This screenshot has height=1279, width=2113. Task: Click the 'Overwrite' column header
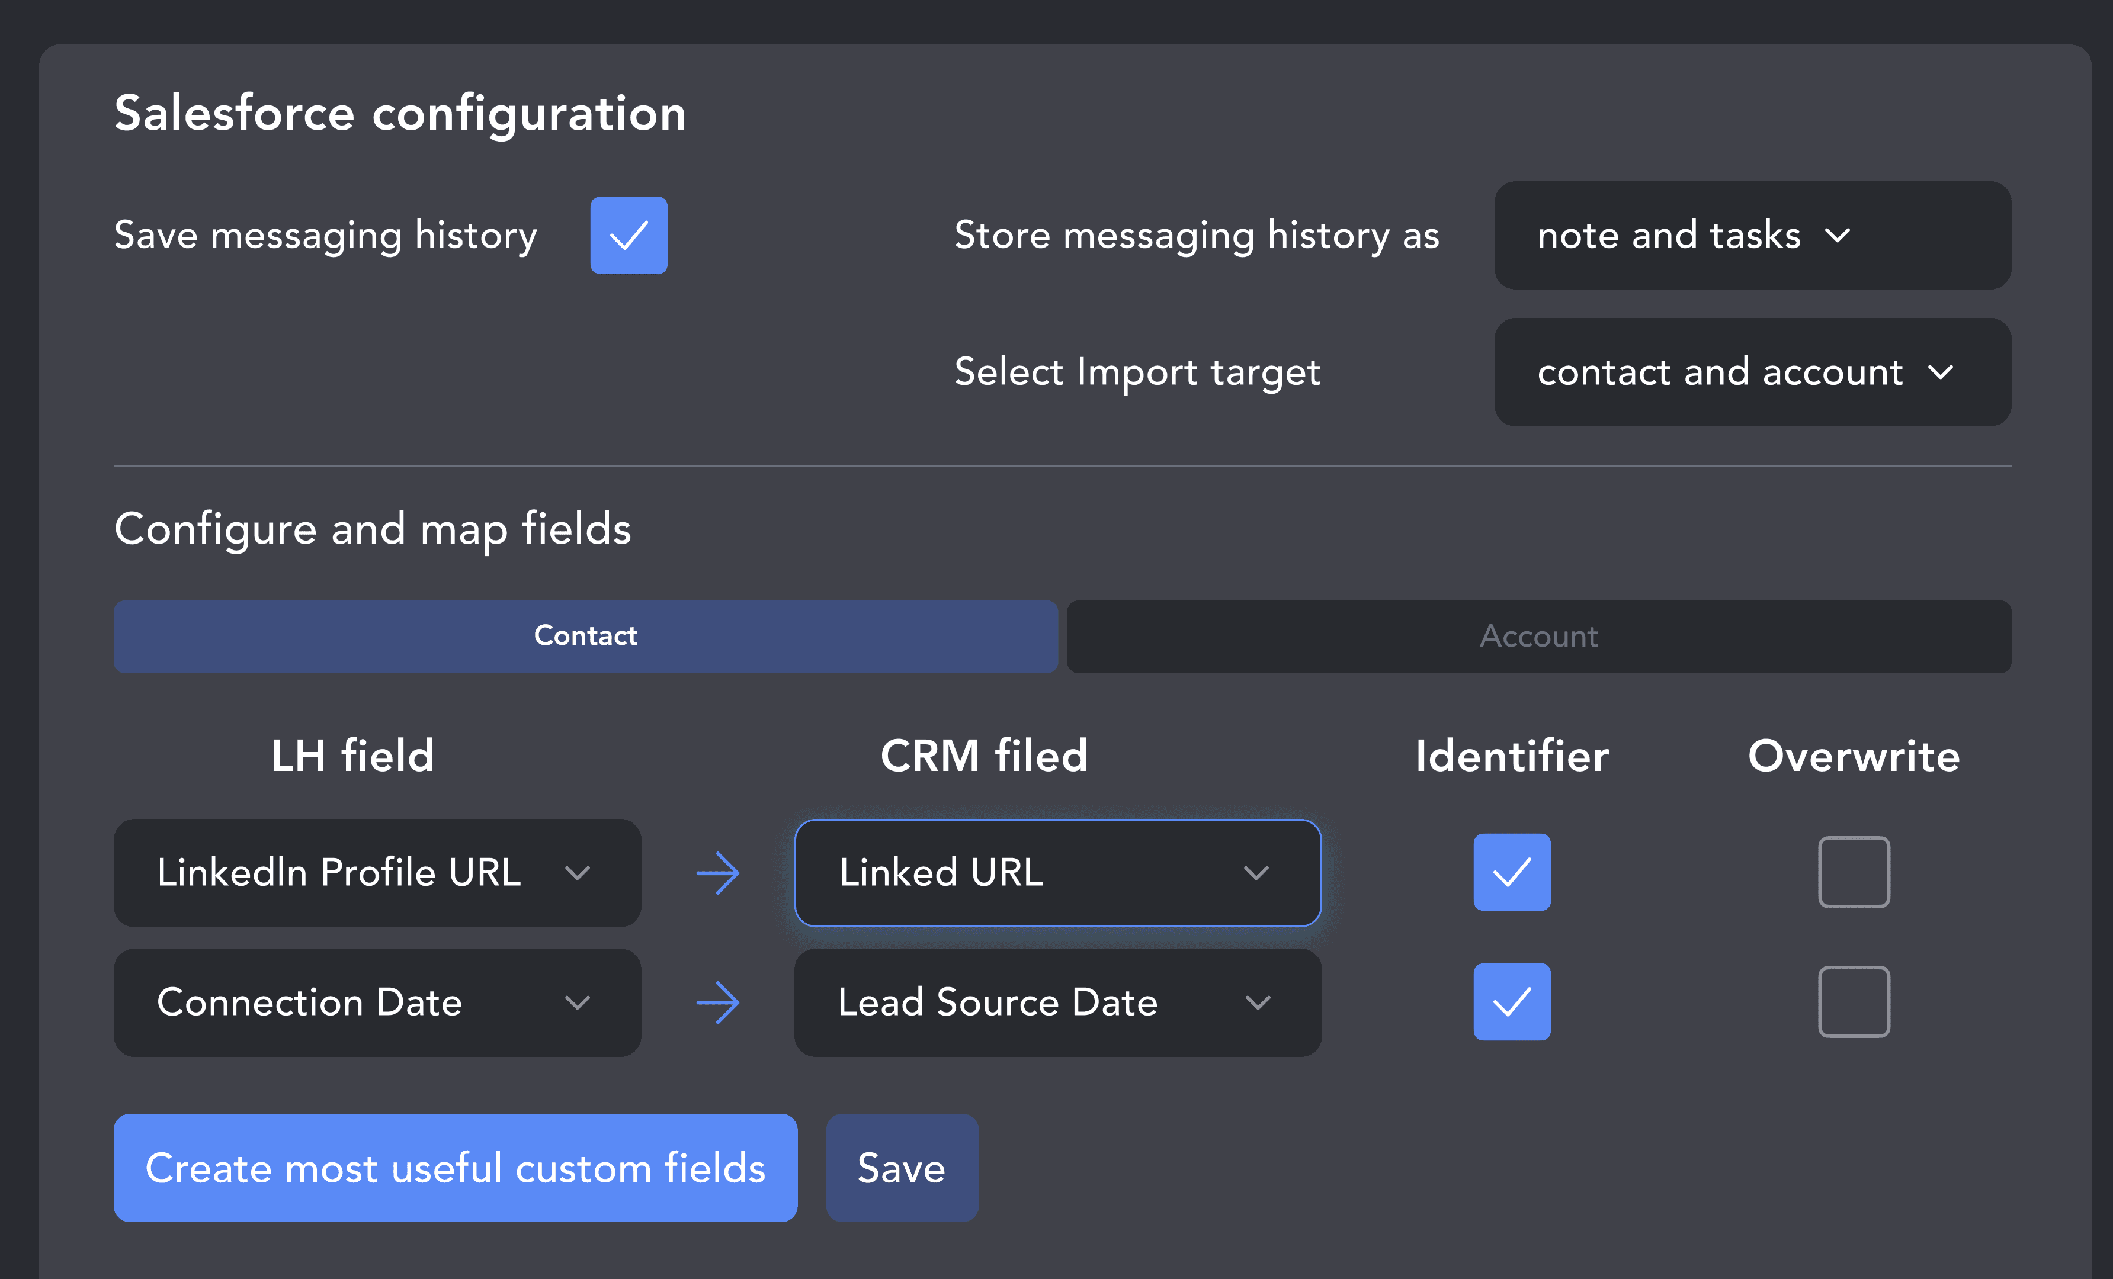[x=1854, y=756]
